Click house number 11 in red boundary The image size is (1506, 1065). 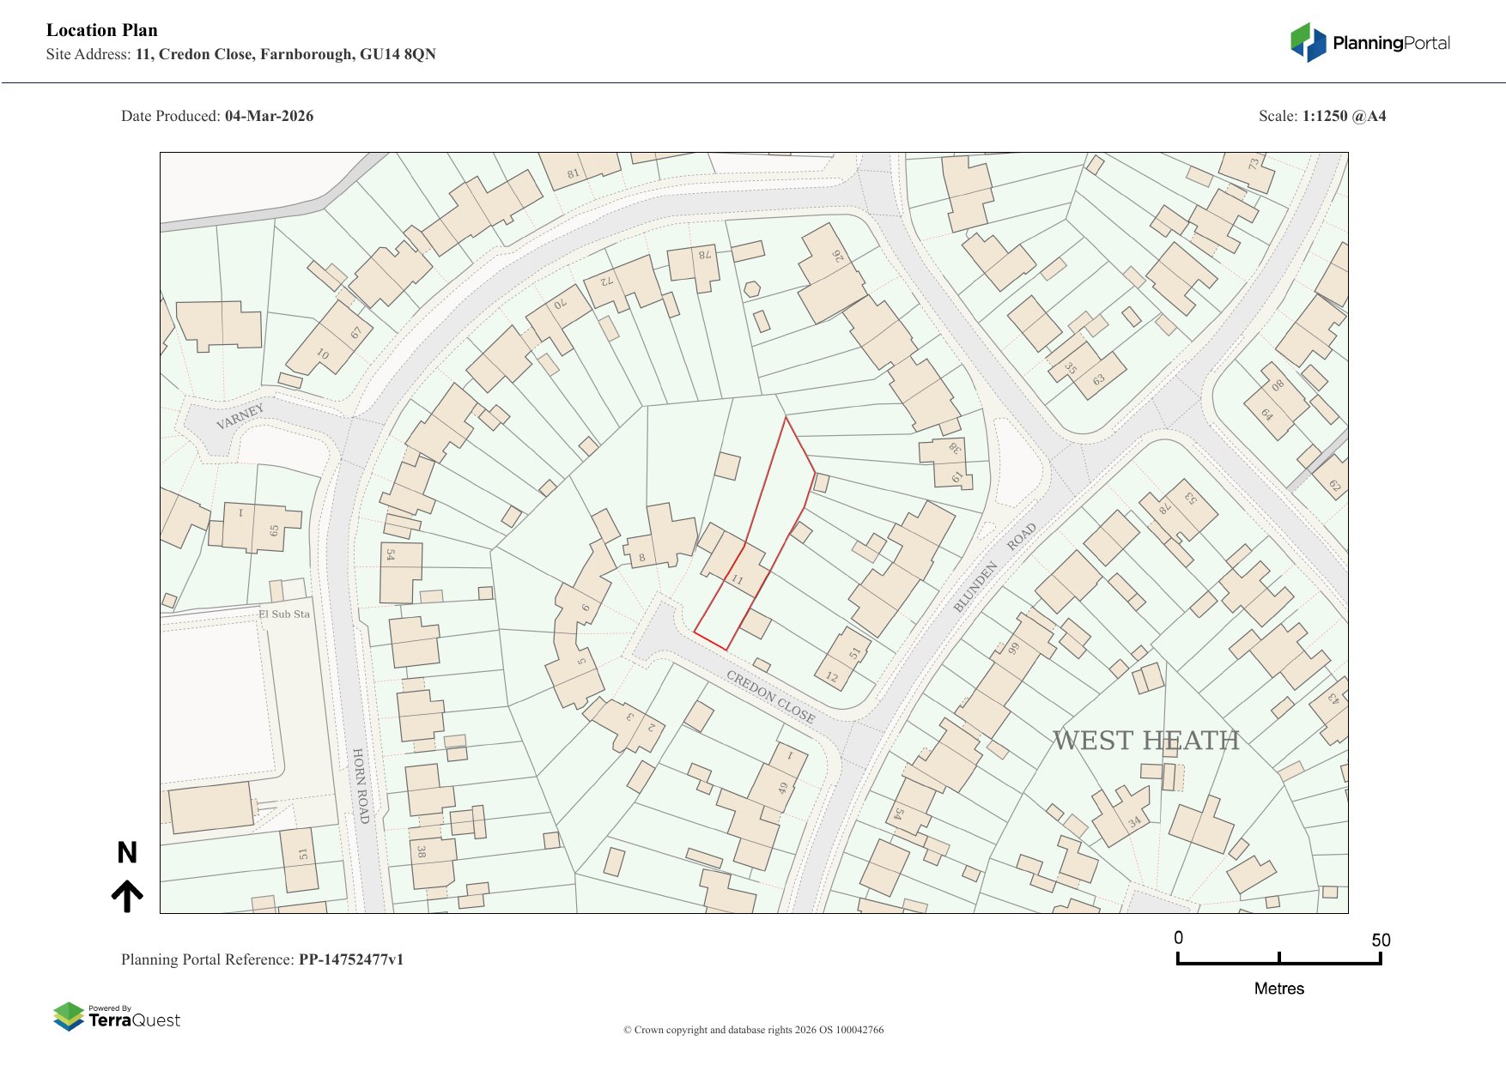(737, 580)
